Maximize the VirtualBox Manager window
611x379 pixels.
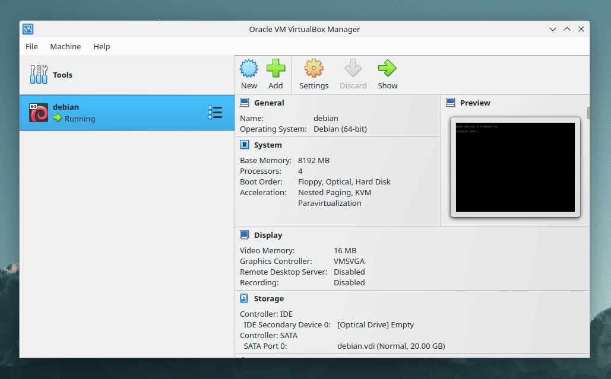pyautogui.click(x=567, y=29)
